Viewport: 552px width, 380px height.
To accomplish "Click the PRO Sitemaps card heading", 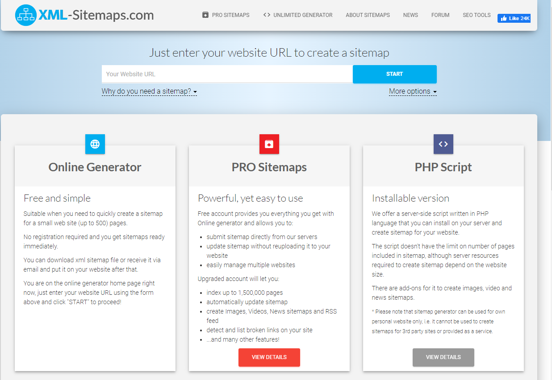I will [269, 167].
